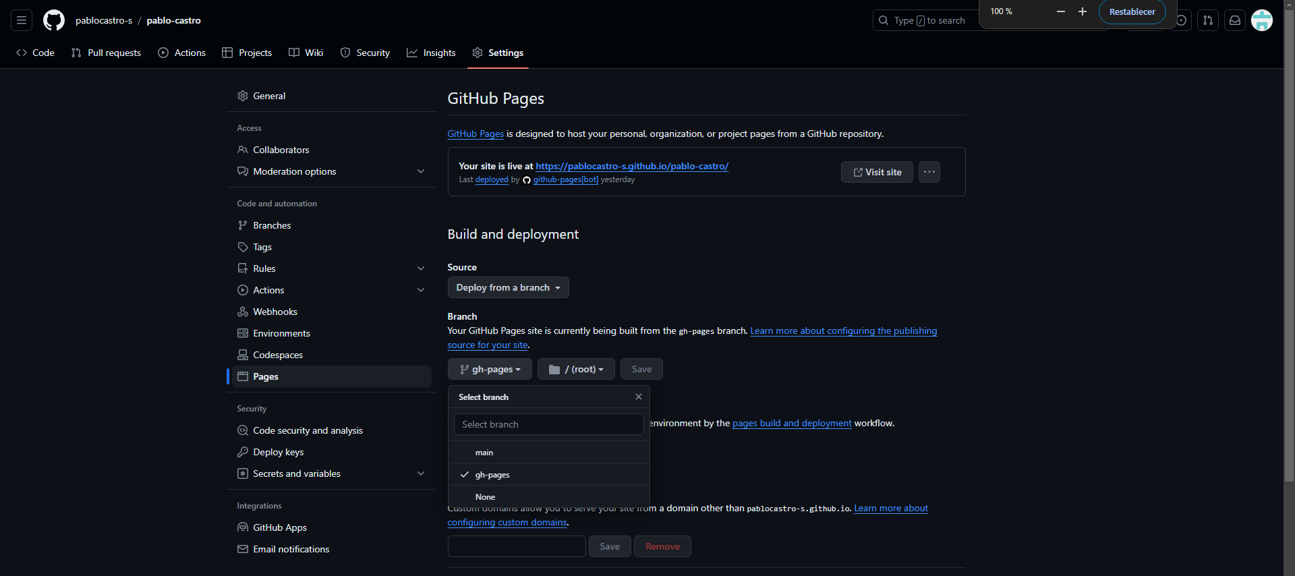Click the Restablecer zoom button
The image size is (1295, 576).
click(x=1132, y=11)
